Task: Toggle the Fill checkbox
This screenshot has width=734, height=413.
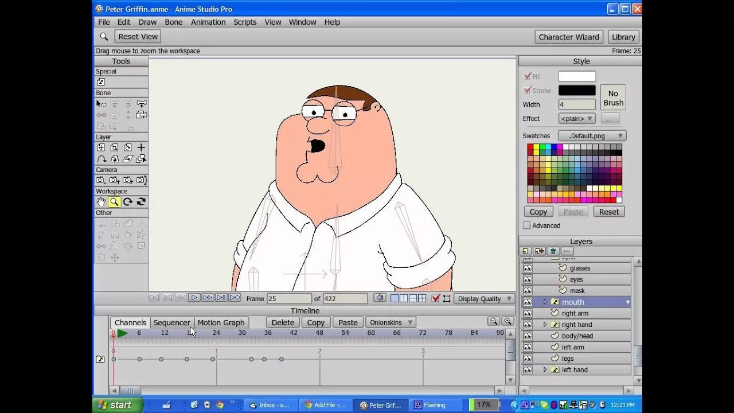Action: [528, 76]
